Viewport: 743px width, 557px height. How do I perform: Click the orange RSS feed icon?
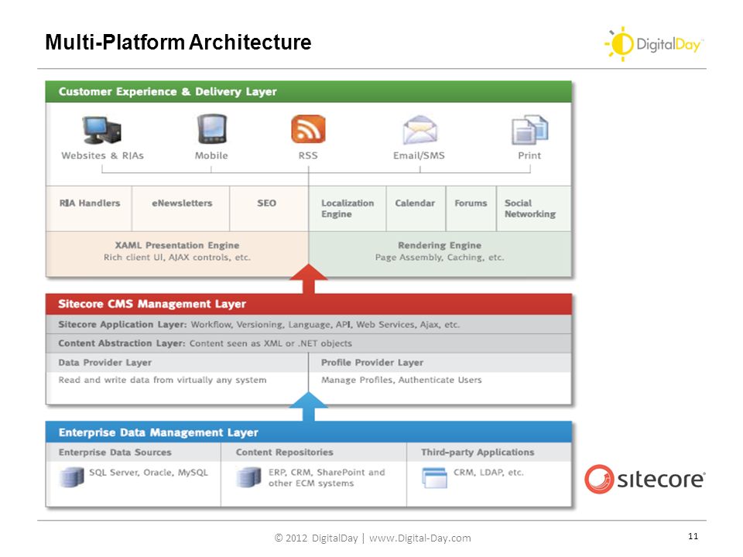pyautogui.click(x=309, y=129)
